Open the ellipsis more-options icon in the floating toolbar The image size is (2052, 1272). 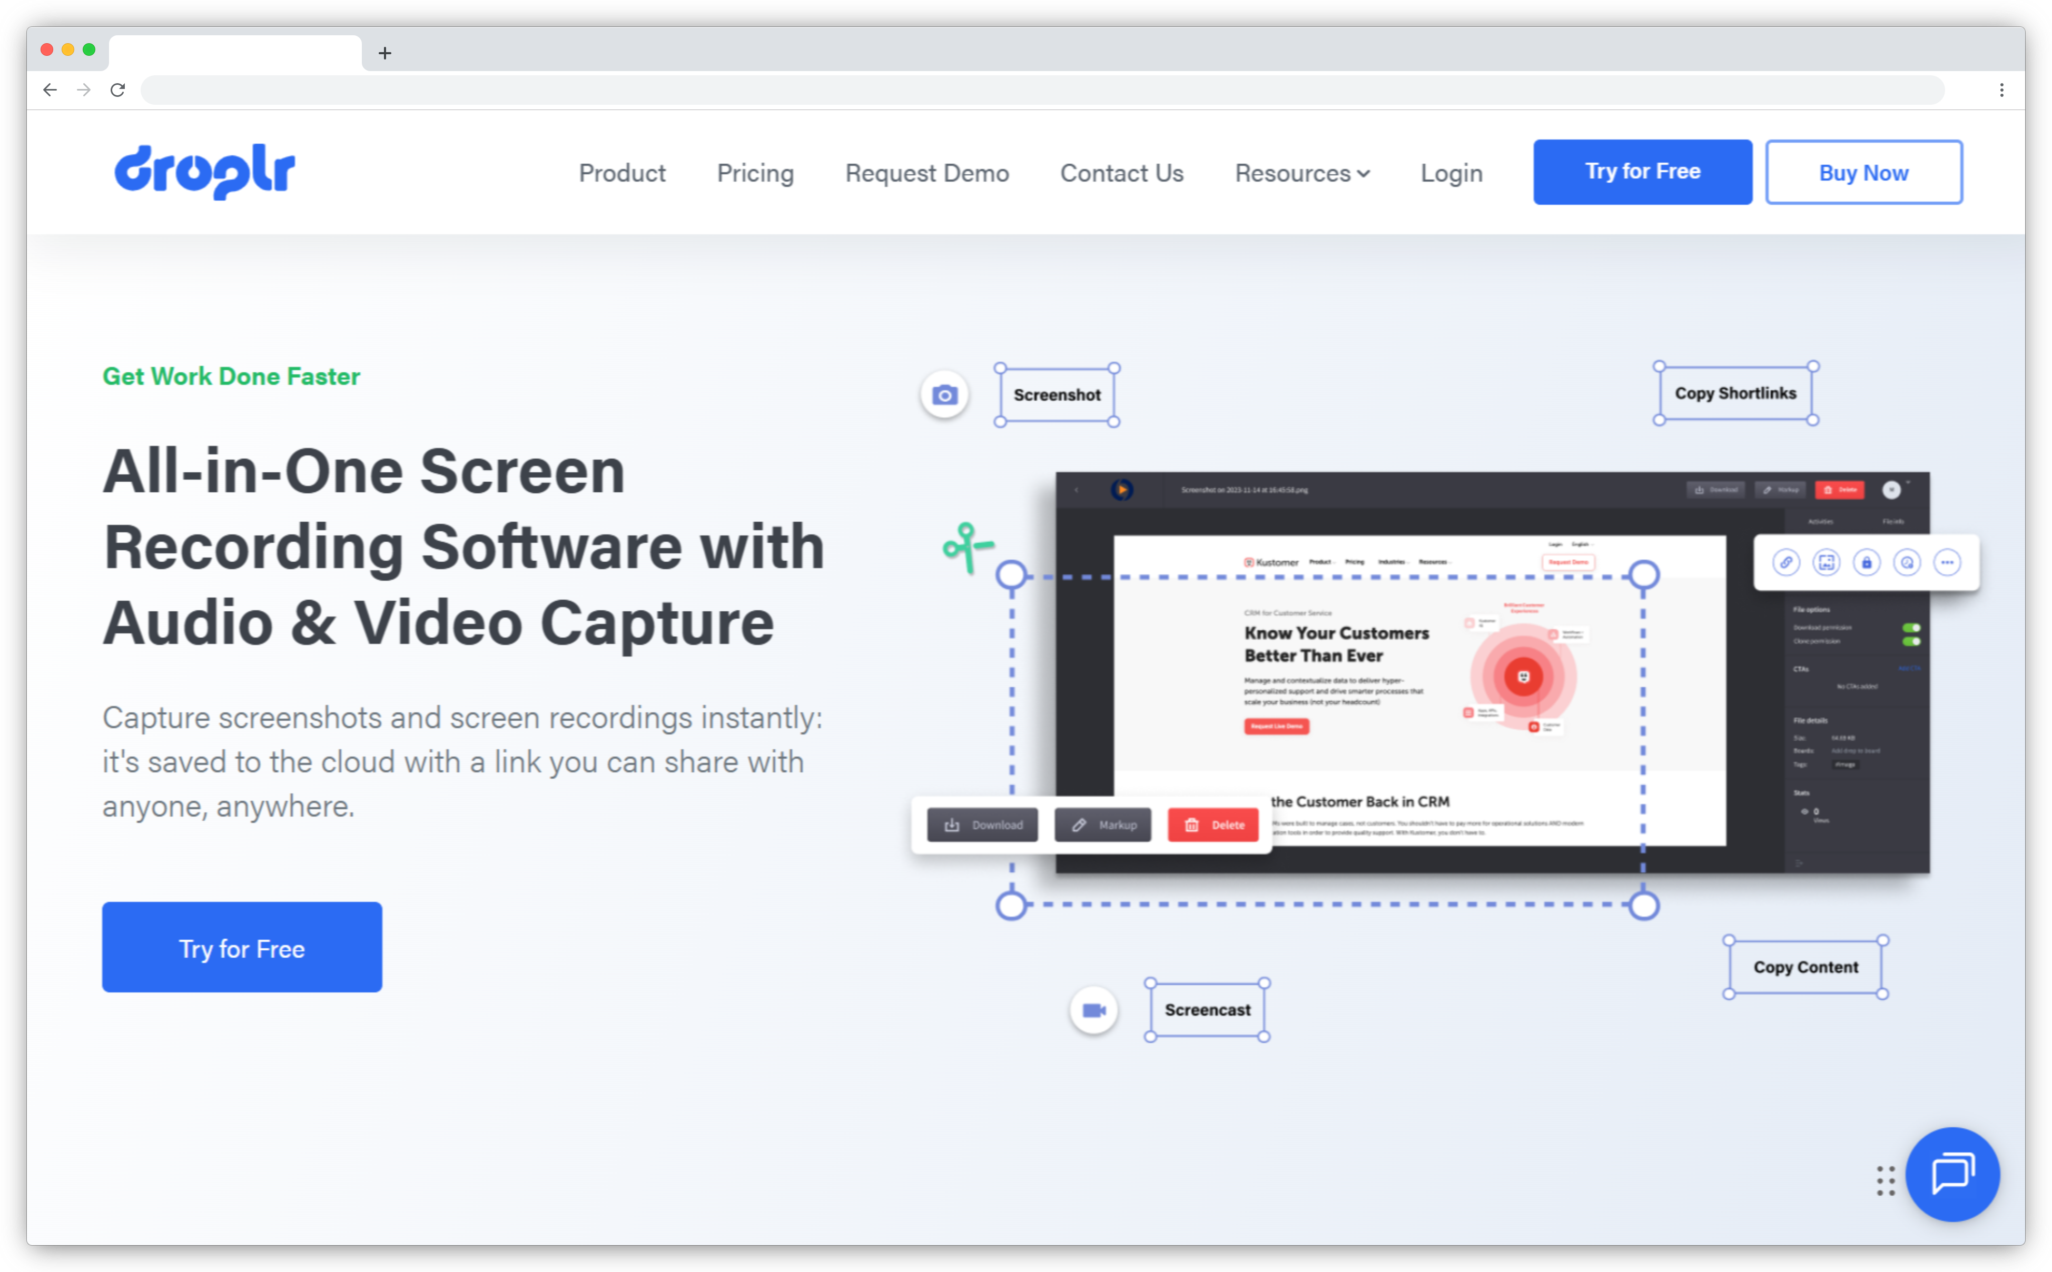pyautogui.click(x=1949, y=562)
